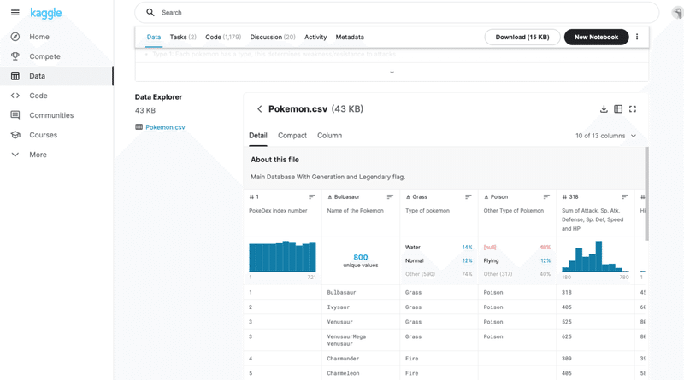Click the Home compass icon
Viewport: 684px width, 380px height.
[15, 37]
